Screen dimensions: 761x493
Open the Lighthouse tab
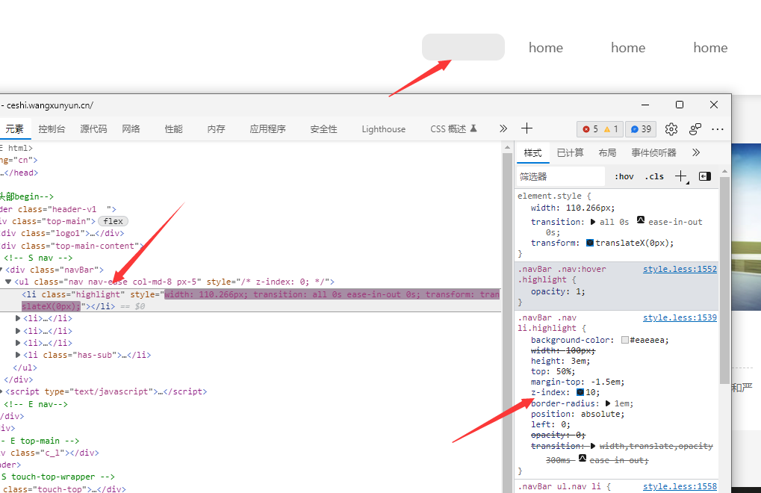pos(383,129)
